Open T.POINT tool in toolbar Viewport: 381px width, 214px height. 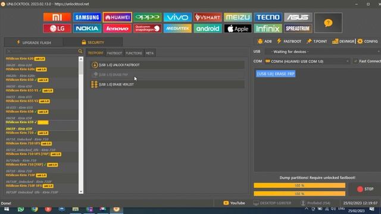317,41
